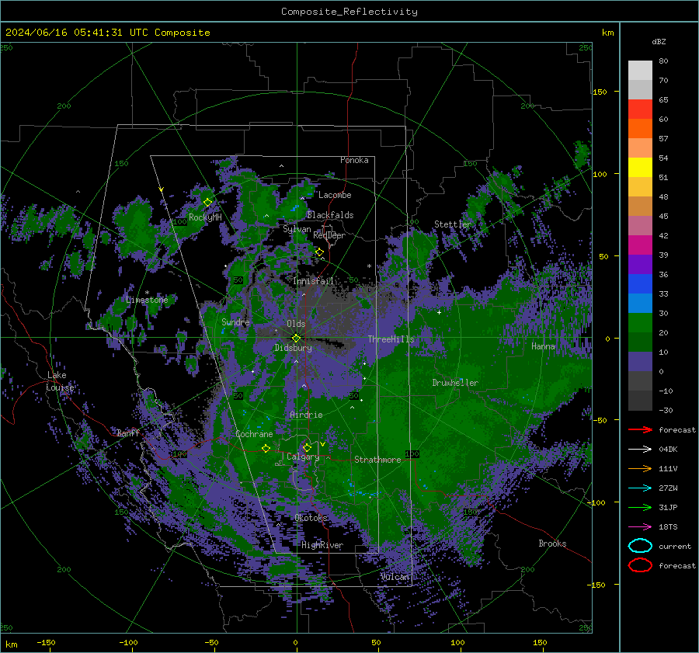Click the RockyMH label

tap(205, 217)
